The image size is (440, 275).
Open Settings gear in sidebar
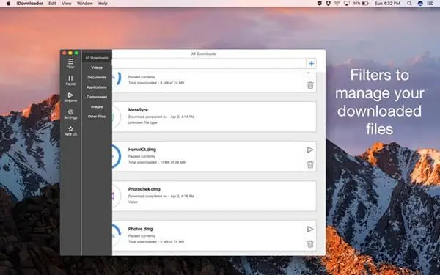click(70, 112)
